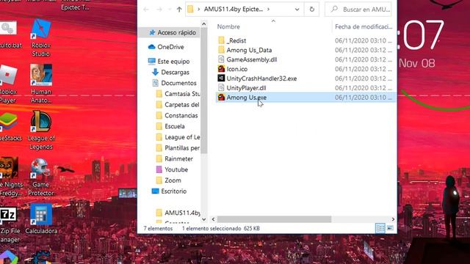This screenshot has width=470, height=264.
Task: Click the horizontal scrollbar right arrow
Action: (x=393, y=219)
